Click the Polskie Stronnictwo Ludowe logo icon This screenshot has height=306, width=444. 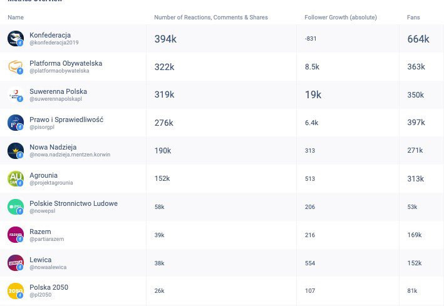15,207
